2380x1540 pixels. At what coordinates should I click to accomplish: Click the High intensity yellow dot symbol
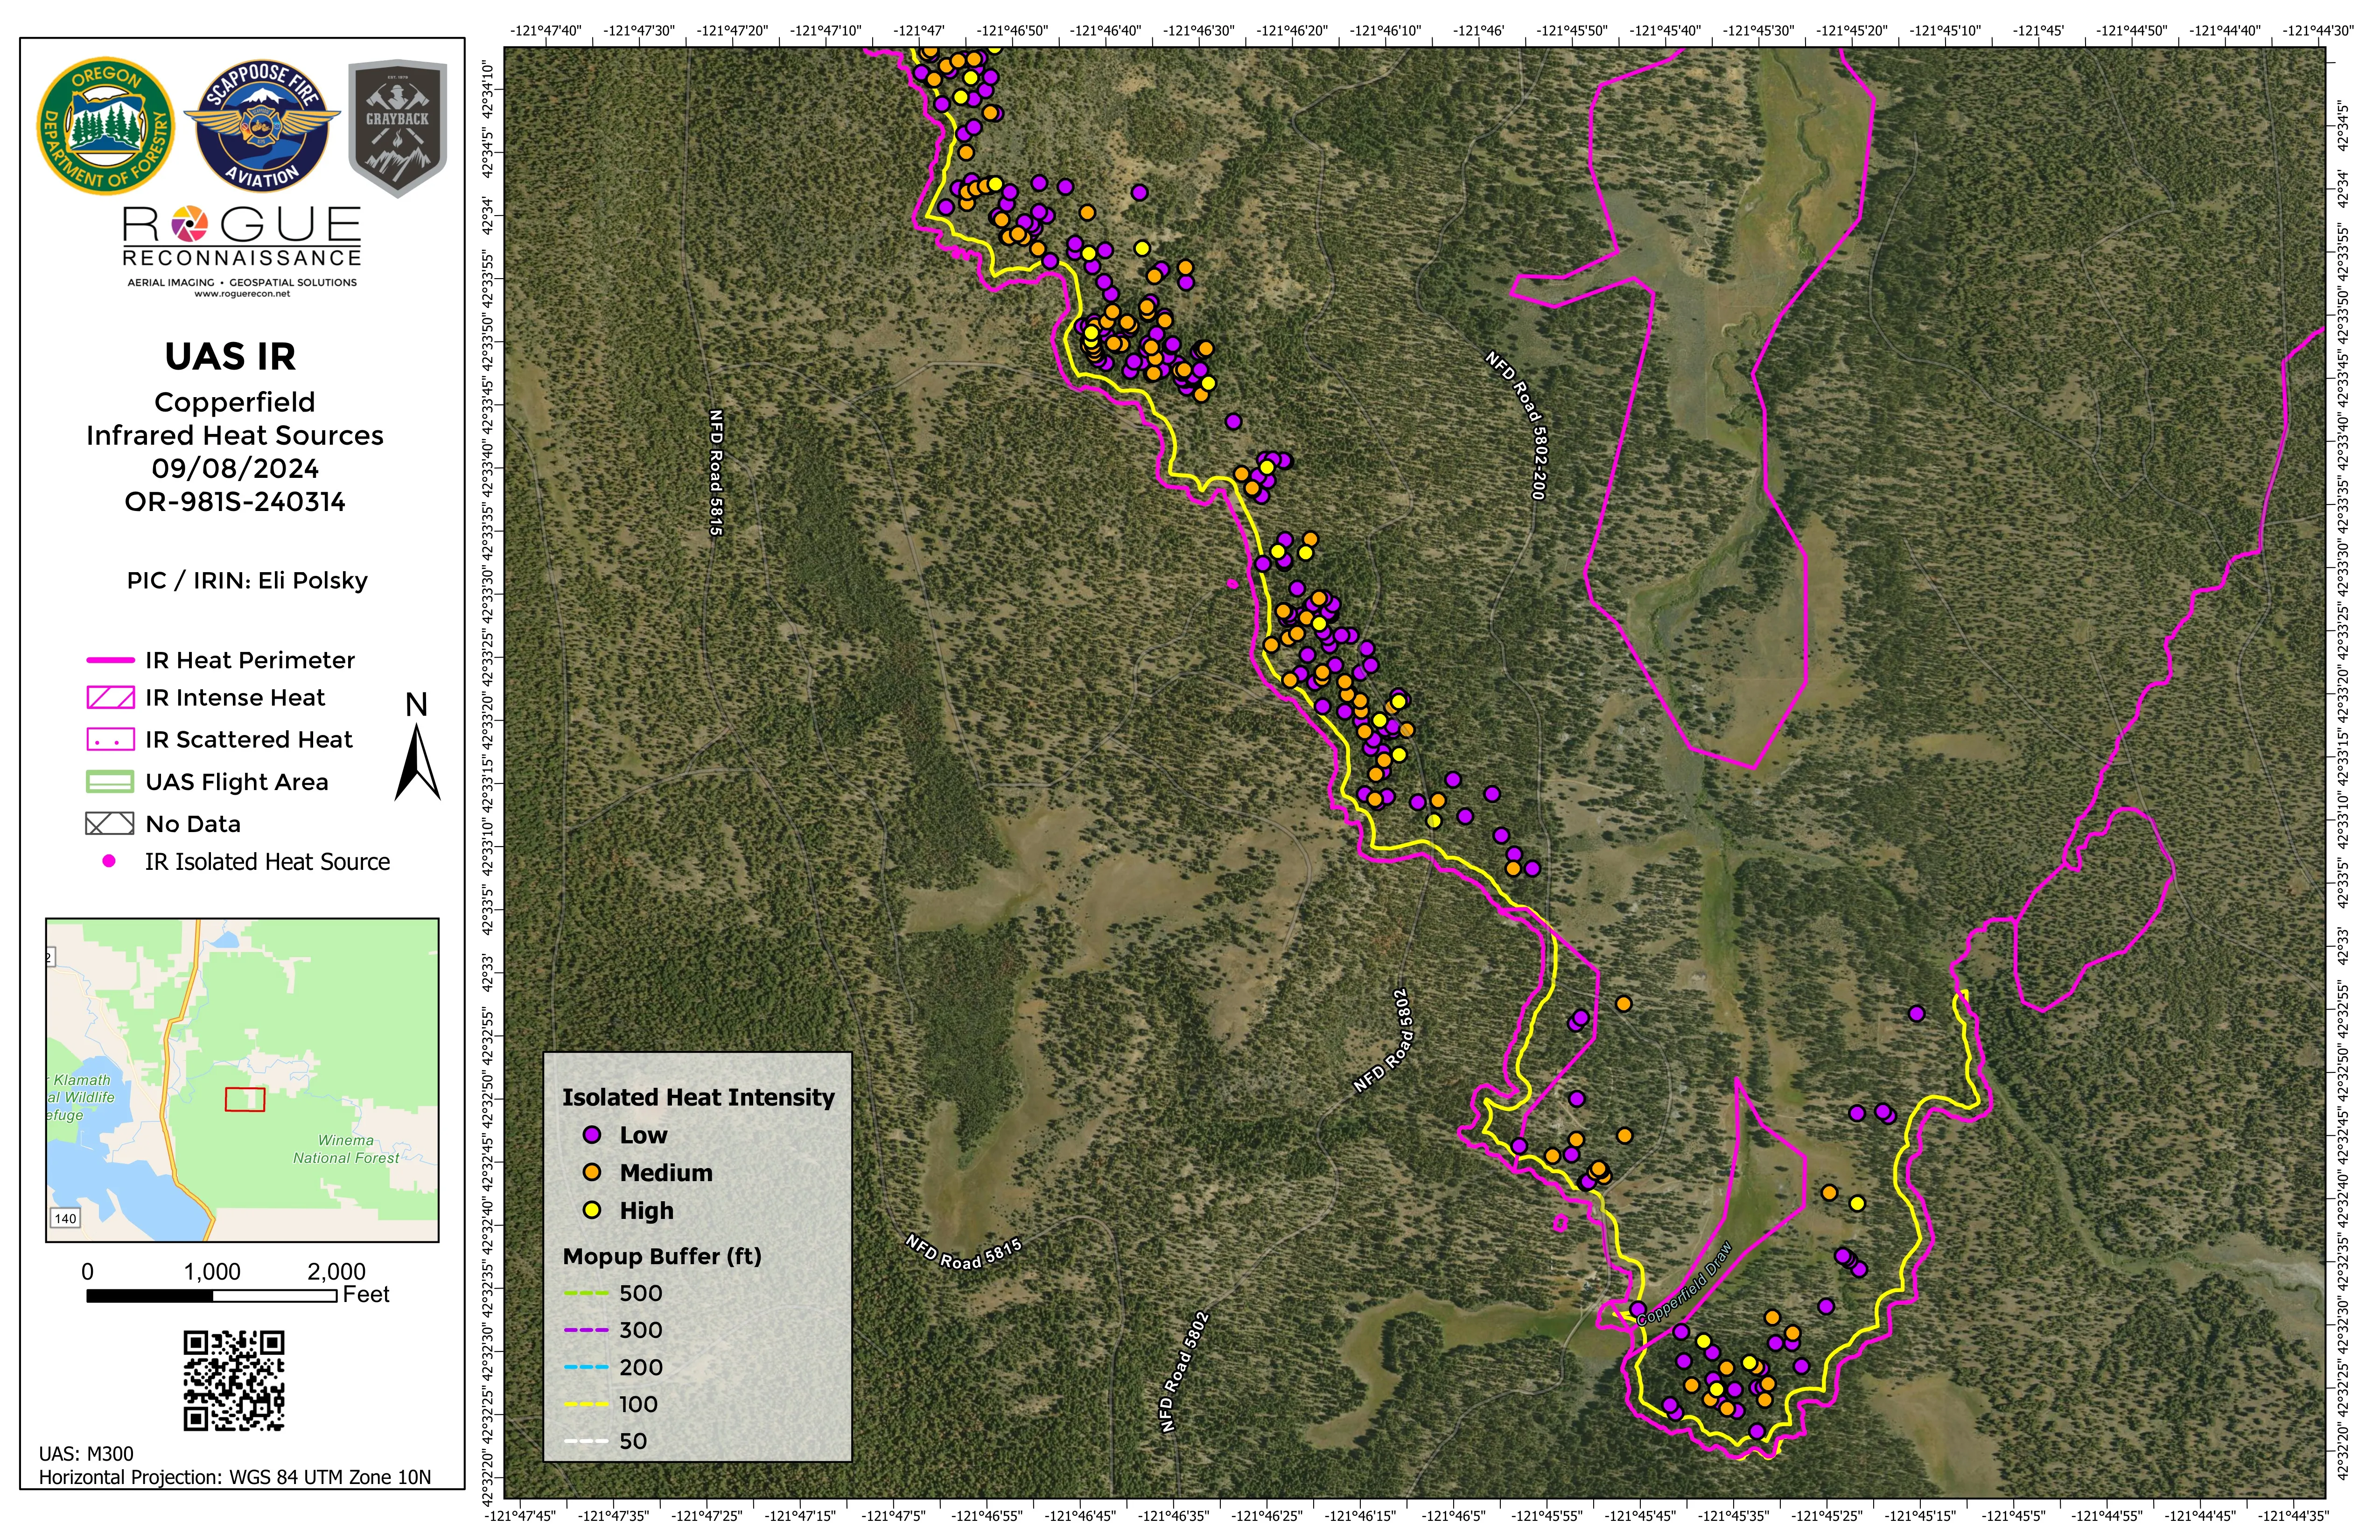(592, 1211)
